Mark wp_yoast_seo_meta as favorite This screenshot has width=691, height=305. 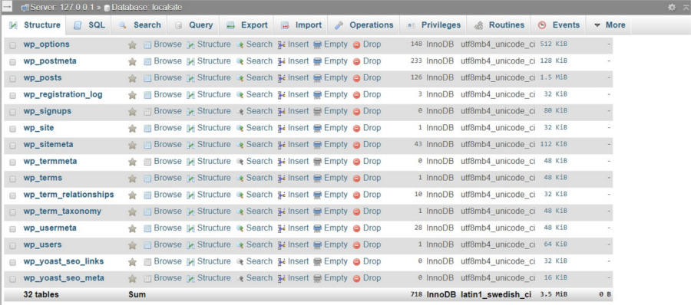pyautogui.click(x=132, y=279)
